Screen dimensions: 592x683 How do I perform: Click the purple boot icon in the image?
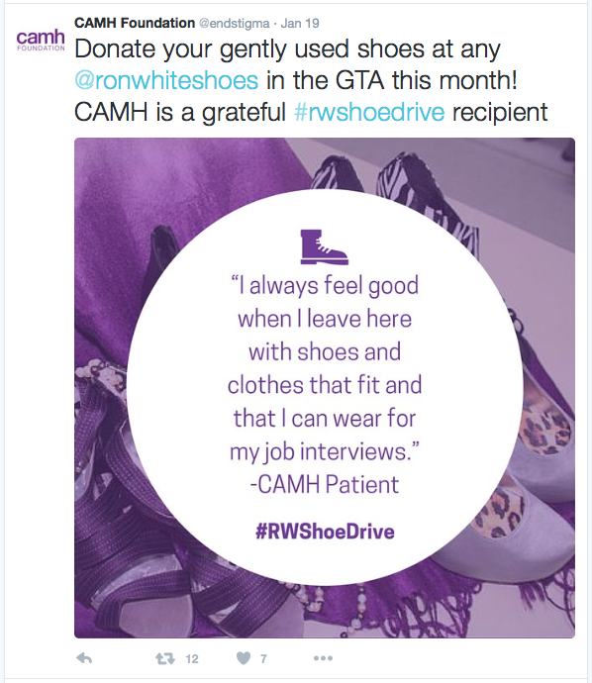tap(324, 247)
